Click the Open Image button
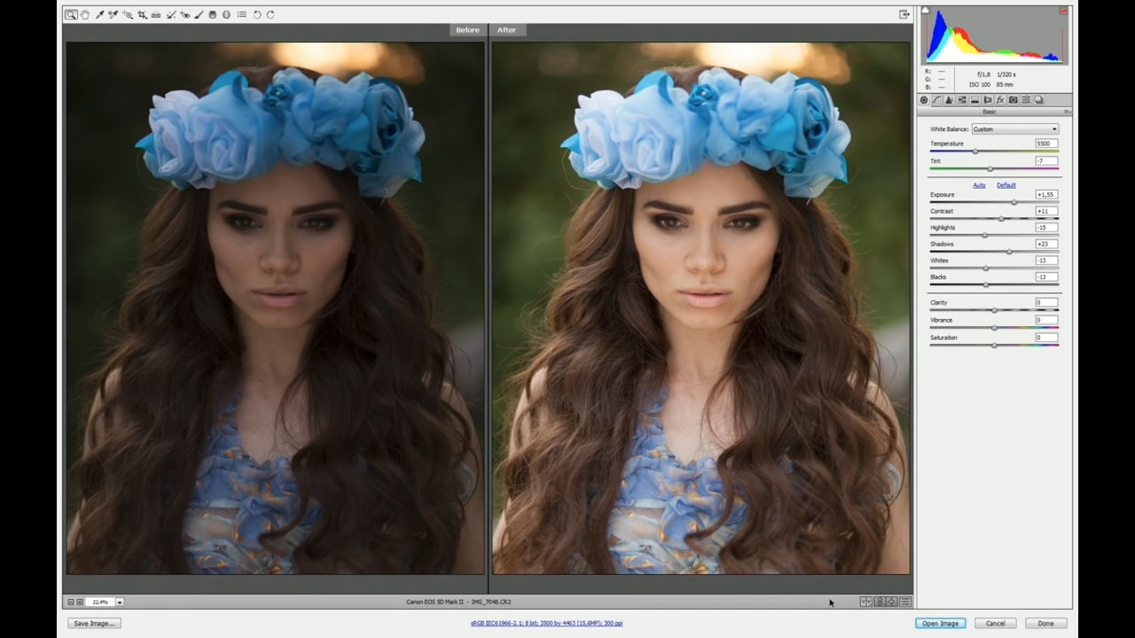This screenshot has width=1135, height=638. coord(940,624)
